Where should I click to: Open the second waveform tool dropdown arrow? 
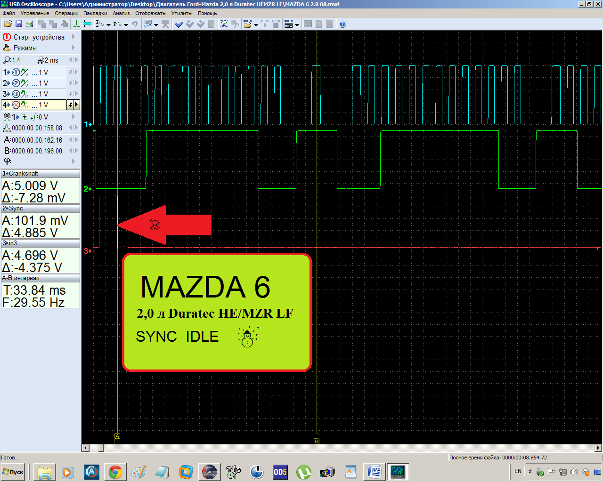coord(126,24)
